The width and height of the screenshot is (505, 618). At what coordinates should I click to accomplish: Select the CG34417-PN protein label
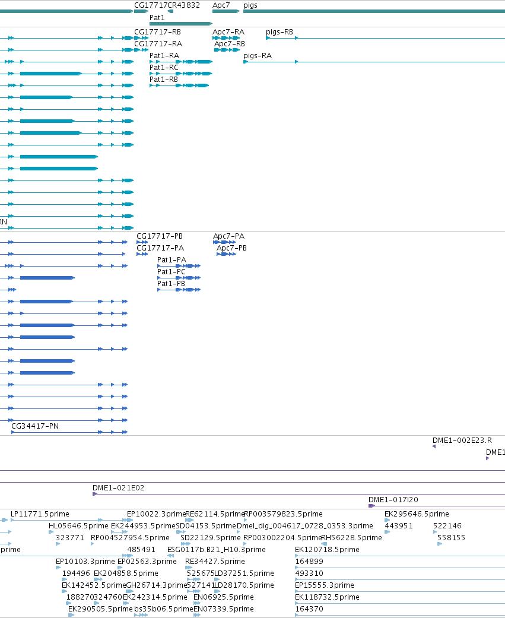(x=35, y=426)
